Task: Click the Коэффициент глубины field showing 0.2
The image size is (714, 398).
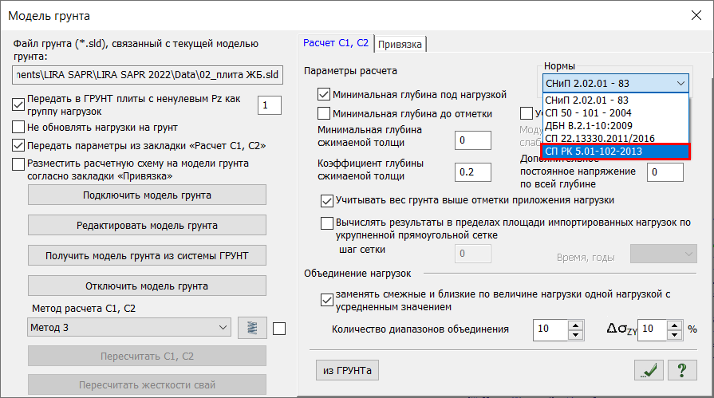Action: 472,171
